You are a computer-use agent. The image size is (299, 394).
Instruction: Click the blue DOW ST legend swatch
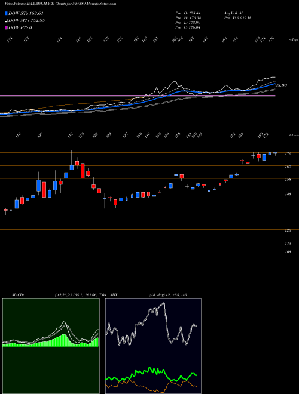[x=7, y=13]
